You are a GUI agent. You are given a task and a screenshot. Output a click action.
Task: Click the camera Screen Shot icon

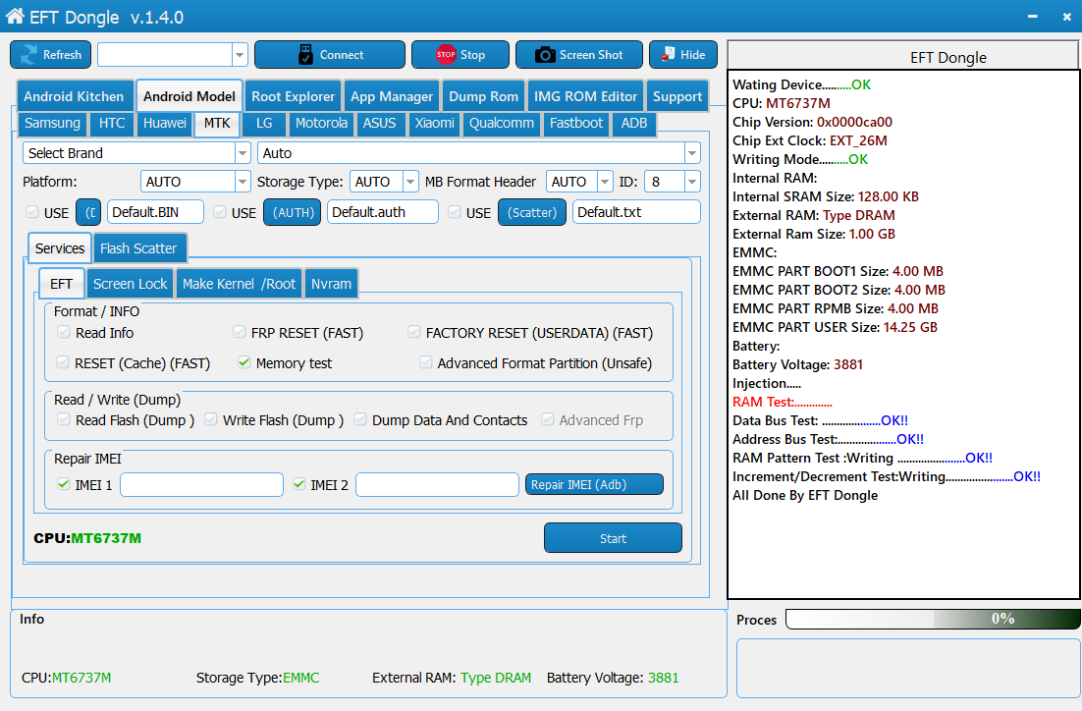(x=545, y=55)
